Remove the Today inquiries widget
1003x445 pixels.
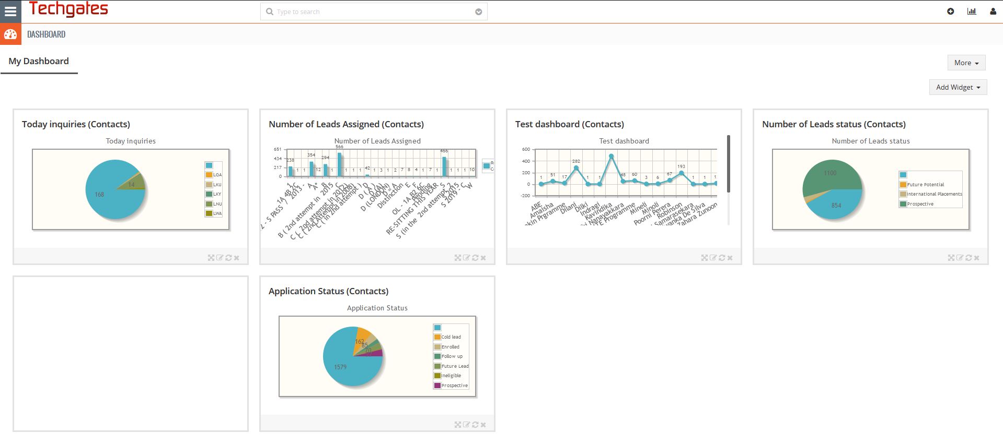(236, 258)
